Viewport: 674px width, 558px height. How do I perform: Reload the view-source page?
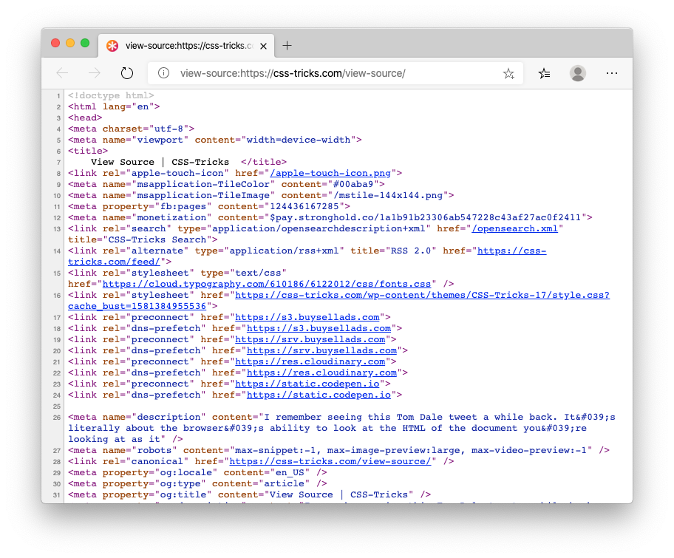127,73
